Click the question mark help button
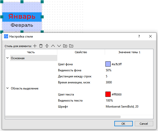 [x=139, y=37]
